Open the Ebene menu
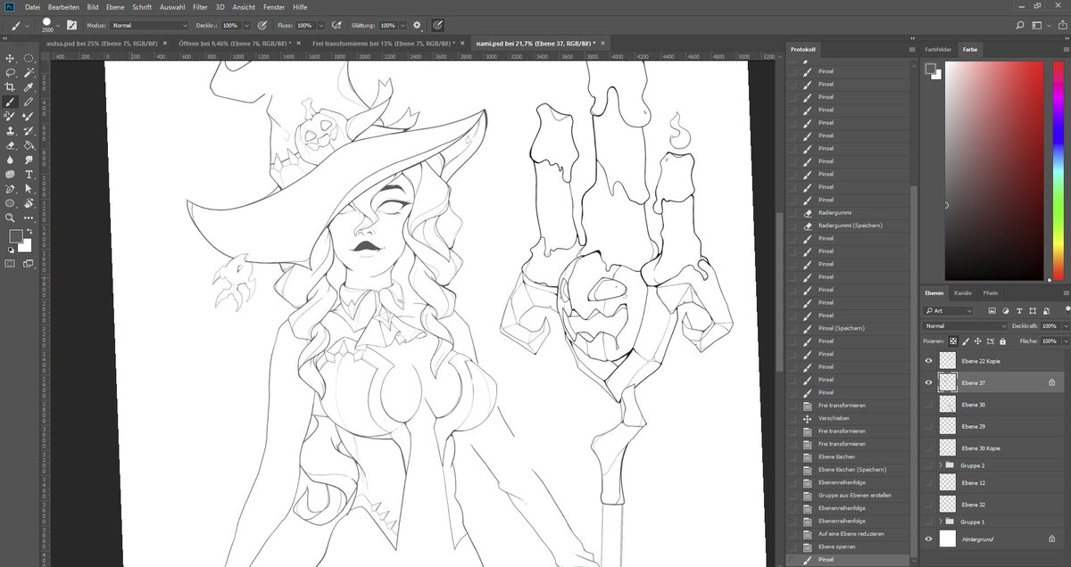The height and width of the screenshot is (567, 1071). (x=114, y=7)
